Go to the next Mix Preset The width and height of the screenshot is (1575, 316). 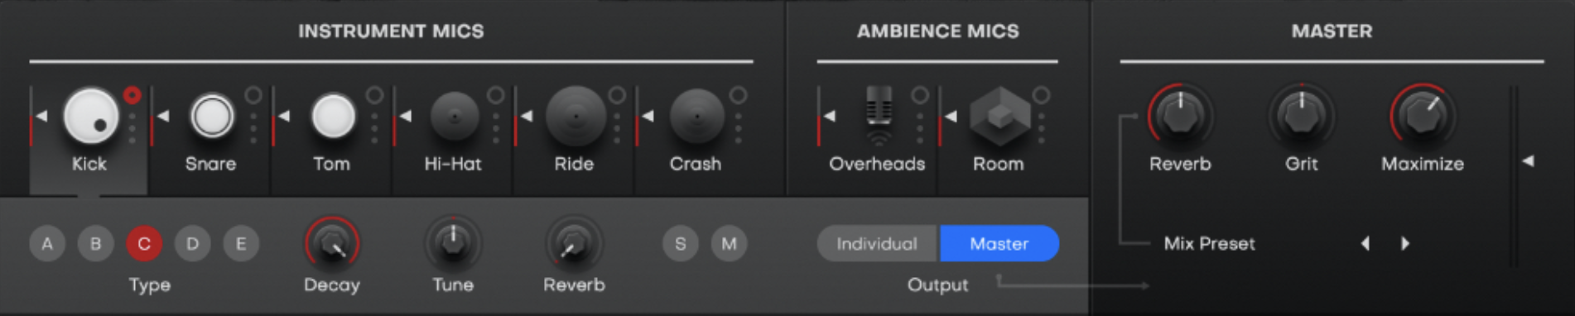(x=1404, y=243)
